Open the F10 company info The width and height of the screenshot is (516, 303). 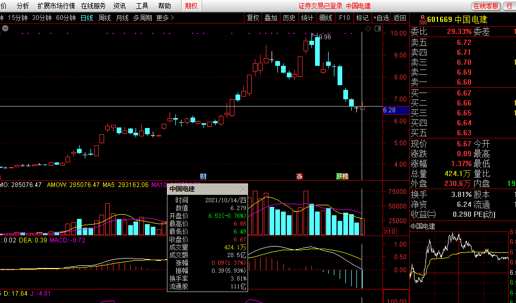[344, 18]
